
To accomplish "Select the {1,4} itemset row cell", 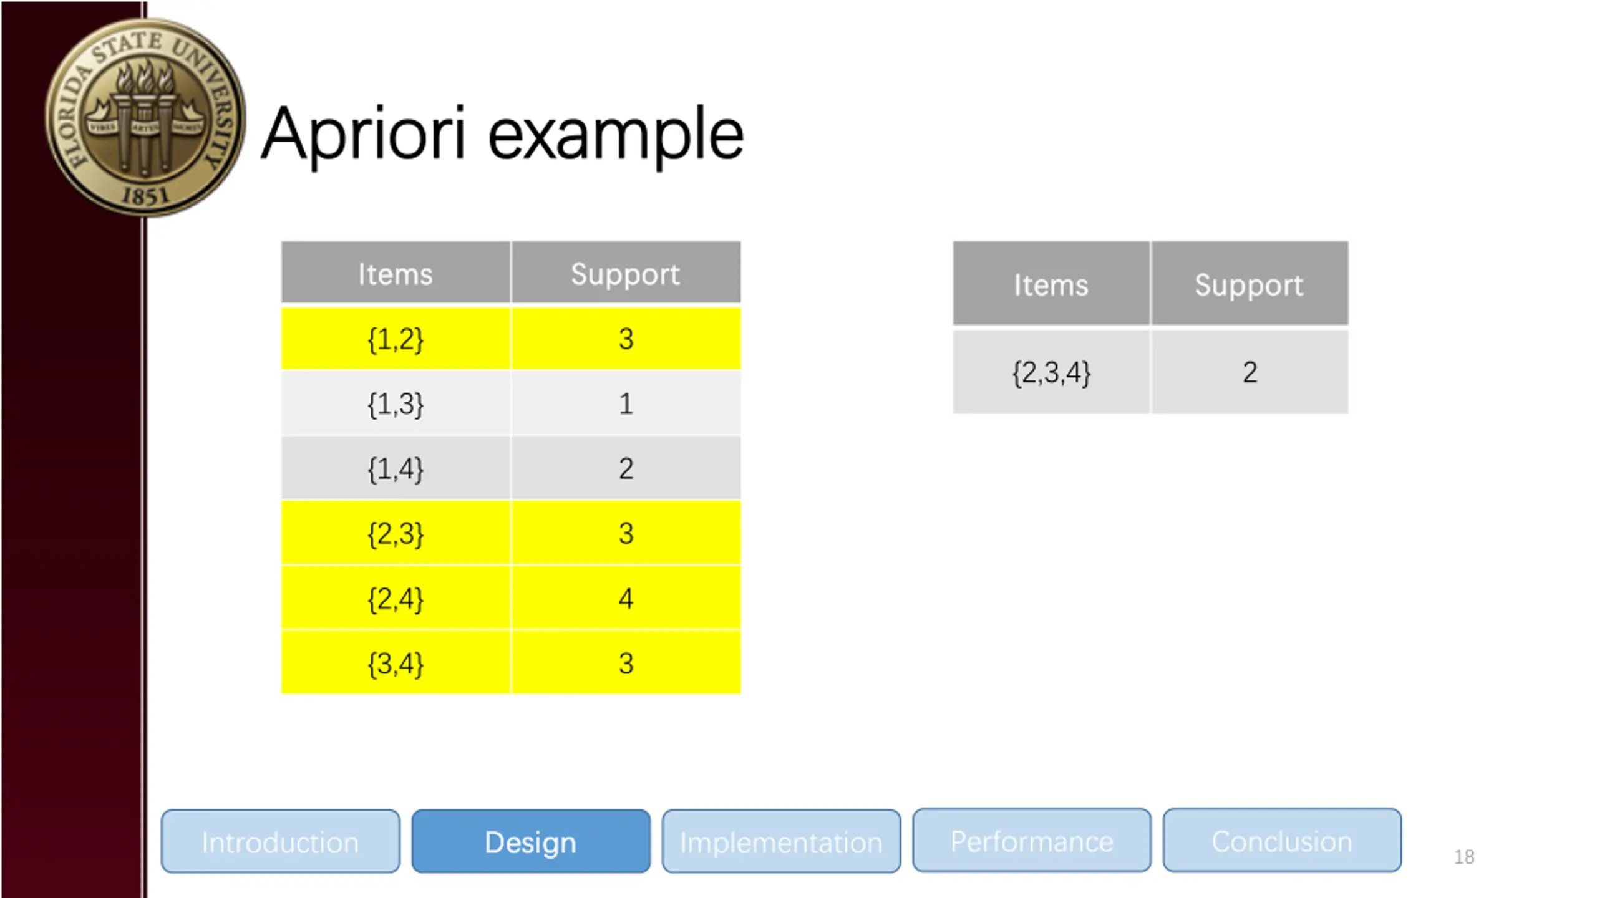I will tap(396, 469).
